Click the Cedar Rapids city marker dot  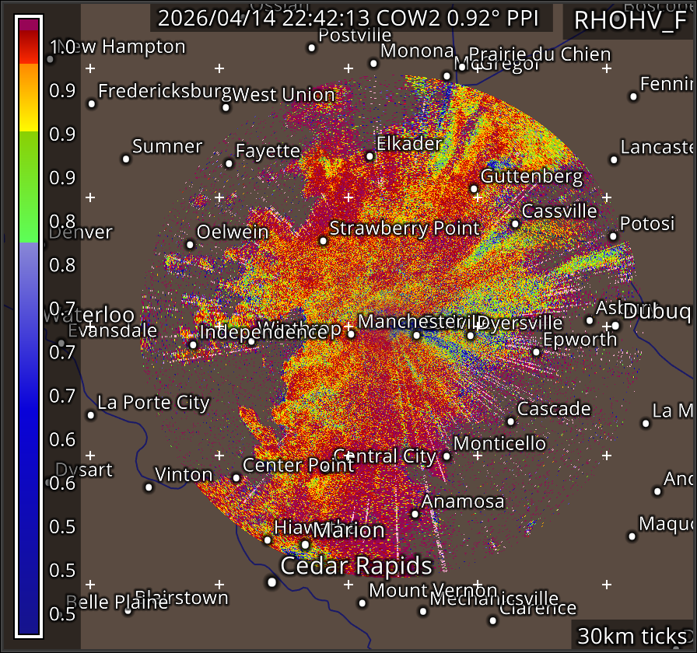click(x=271, y=581)
